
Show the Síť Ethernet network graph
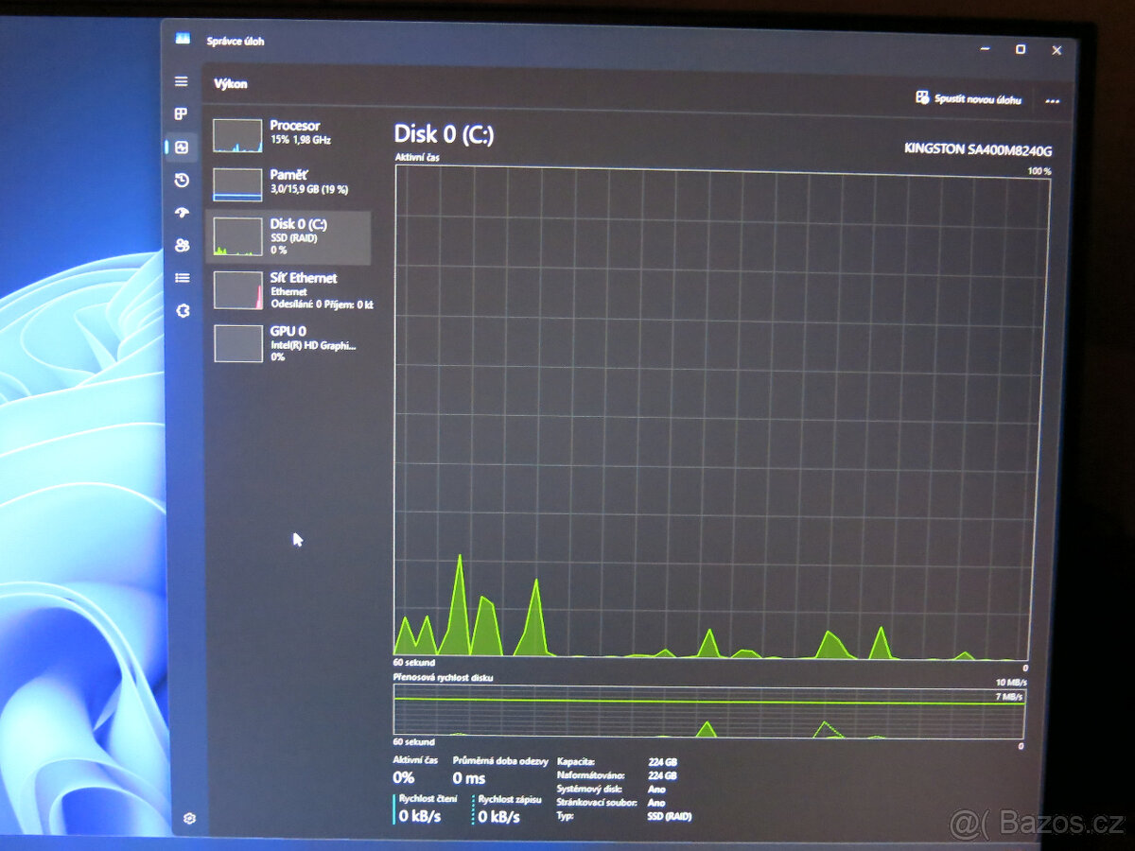288,289
